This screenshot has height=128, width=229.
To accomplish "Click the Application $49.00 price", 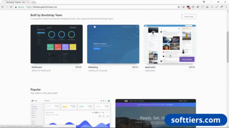I will coord(192,67).
